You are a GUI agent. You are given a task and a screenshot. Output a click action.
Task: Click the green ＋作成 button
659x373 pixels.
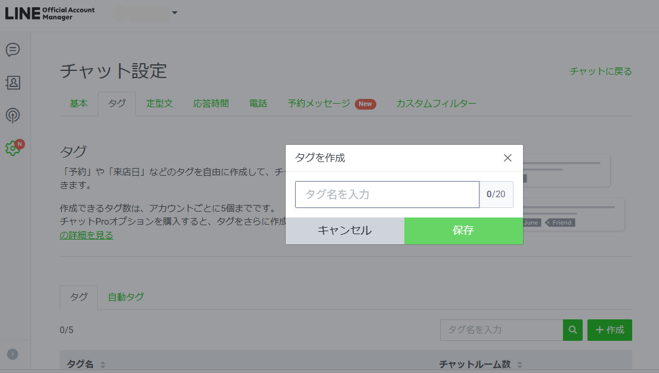(610, 330)
